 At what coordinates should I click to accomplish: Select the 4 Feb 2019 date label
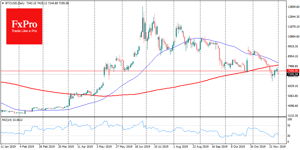click(x=26, y=147)
